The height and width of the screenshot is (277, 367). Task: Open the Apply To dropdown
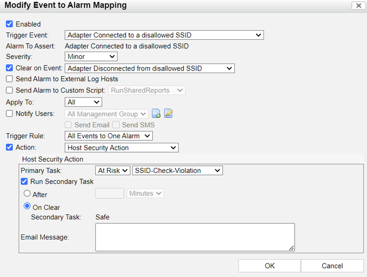point(83,102)
